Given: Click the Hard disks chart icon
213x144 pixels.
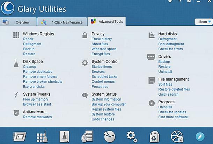Looking at the screenshot, I should (152, 35).
